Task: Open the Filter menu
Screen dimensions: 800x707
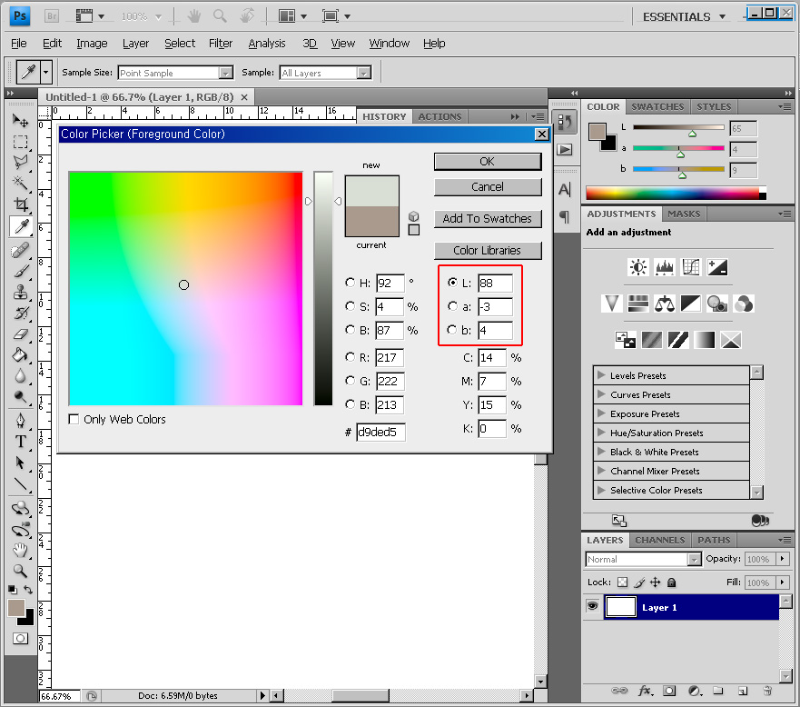Action: tap(221, 43)
